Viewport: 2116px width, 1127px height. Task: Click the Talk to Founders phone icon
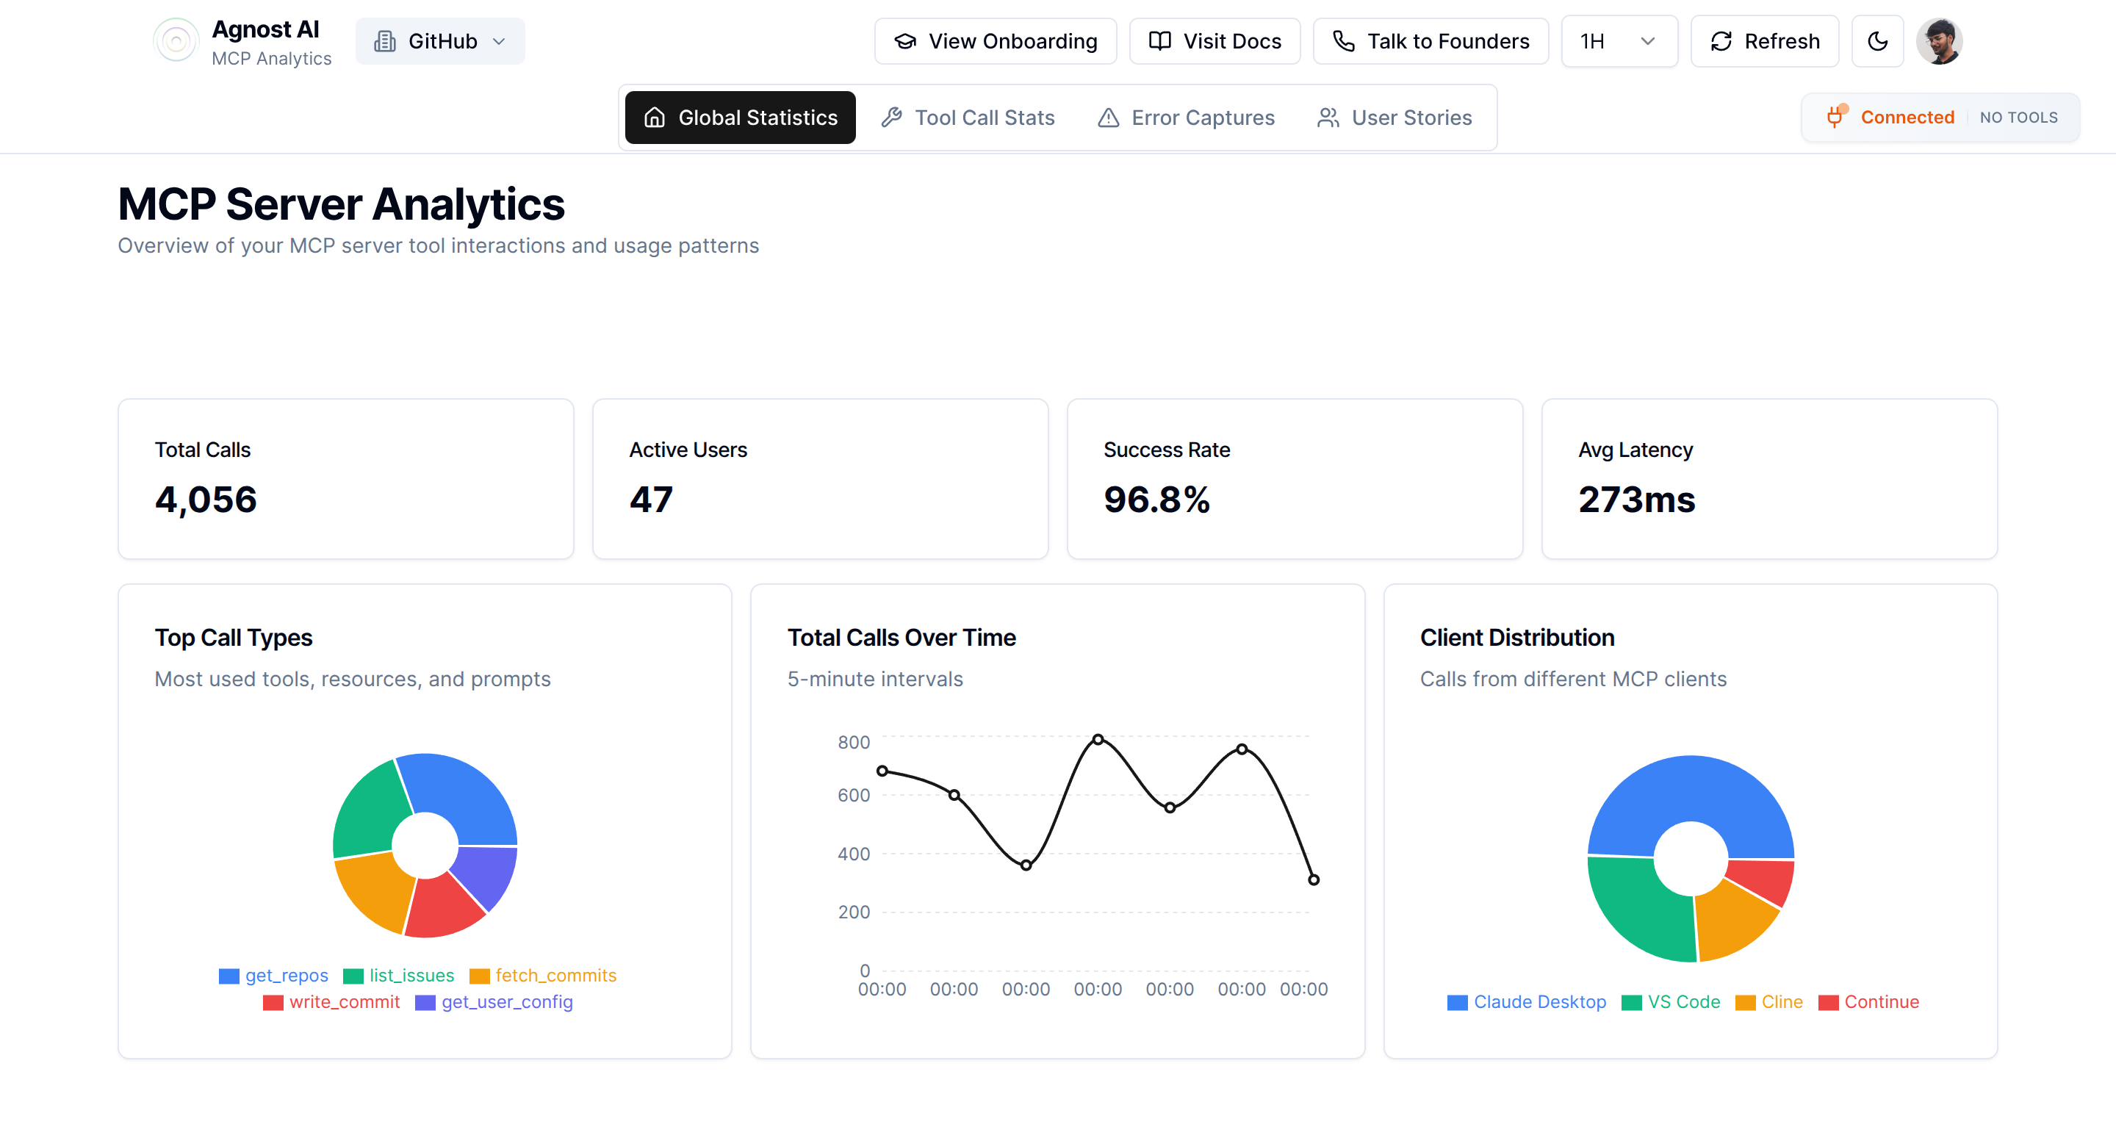tap(1343, 40)
